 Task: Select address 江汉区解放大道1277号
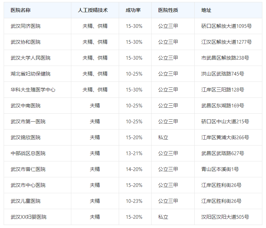coord(226,42)
